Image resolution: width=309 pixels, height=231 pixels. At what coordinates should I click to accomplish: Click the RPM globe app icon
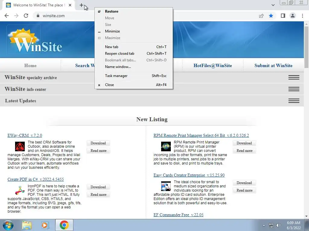(x=166, y=146)
